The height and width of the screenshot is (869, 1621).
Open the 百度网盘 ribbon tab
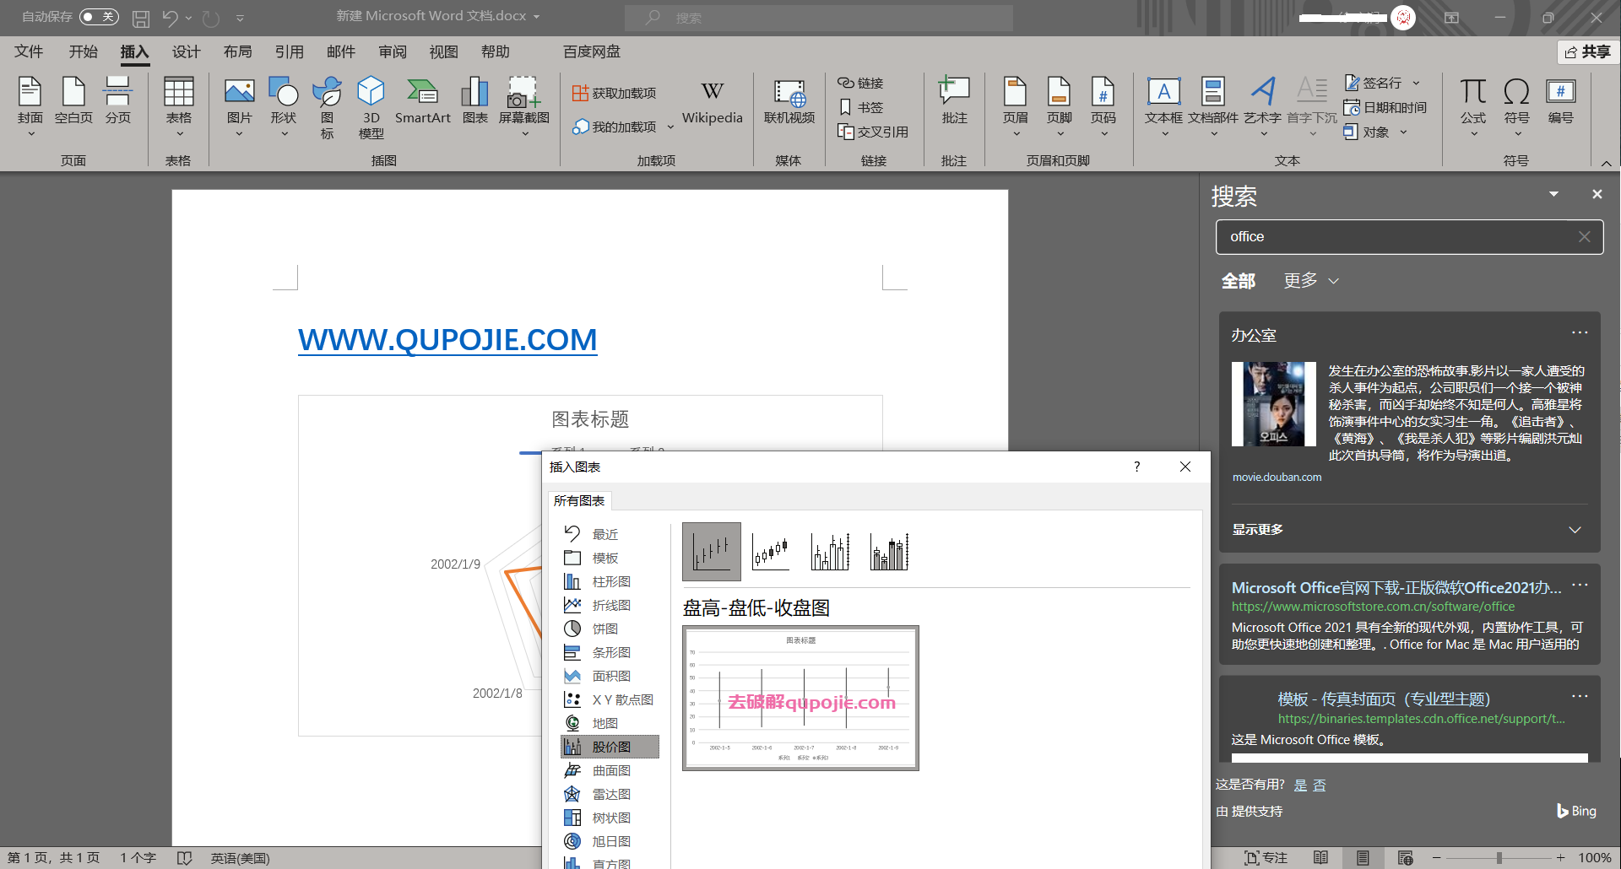coord(592,52)
